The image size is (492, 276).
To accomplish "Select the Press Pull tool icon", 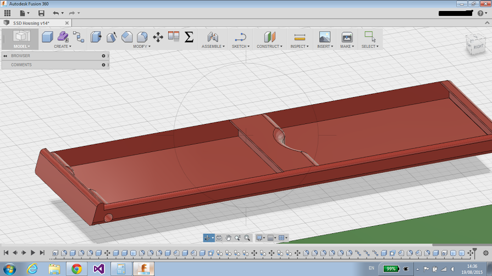I will click(96, 37).
